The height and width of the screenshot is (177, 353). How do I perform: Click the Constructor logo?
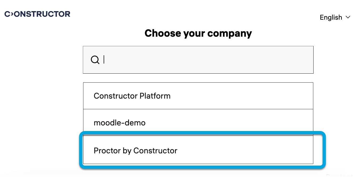pos(37,14)
